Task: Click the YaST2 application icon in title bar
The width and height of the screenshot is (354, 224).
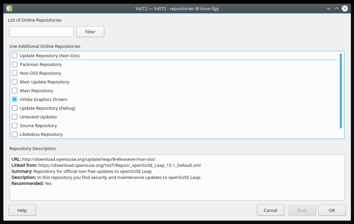Action: [x=9, y=8]
